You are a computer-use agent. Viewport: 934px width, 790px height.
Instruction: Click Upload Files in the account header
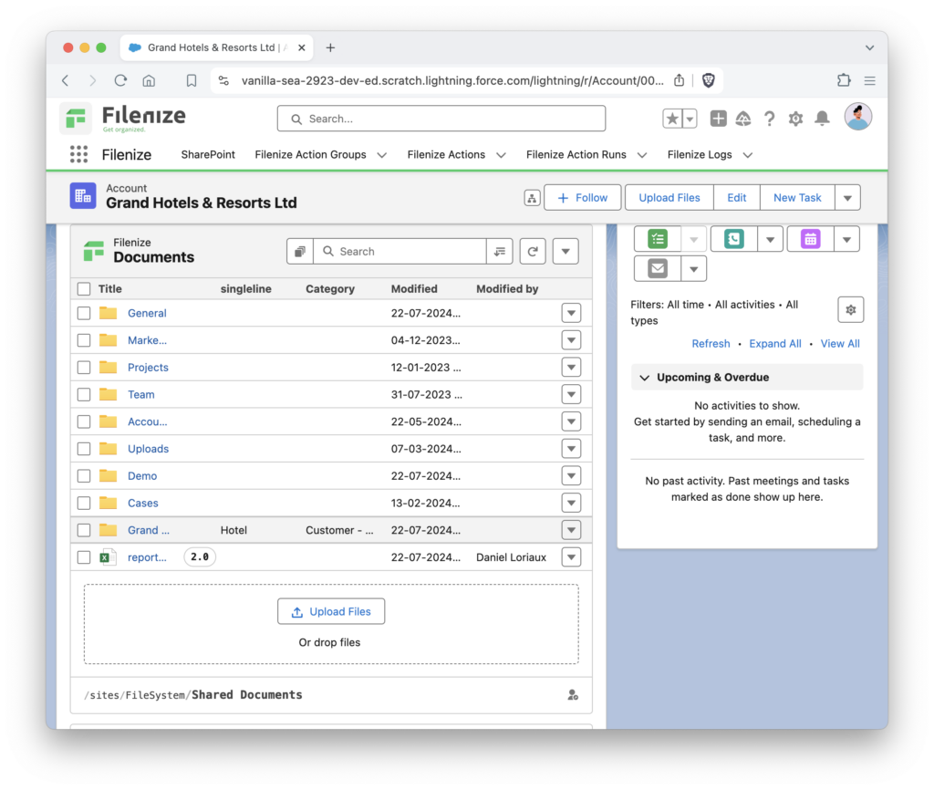pos(669,198)
